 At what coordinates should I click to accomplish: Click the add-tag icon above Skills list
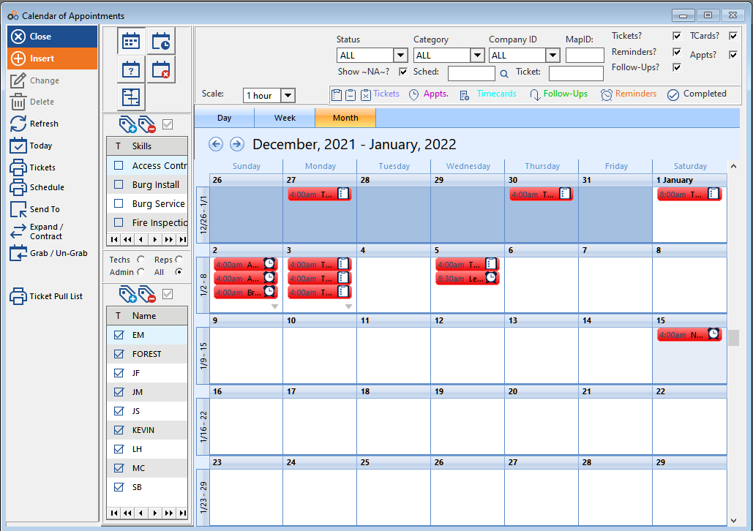127,124
